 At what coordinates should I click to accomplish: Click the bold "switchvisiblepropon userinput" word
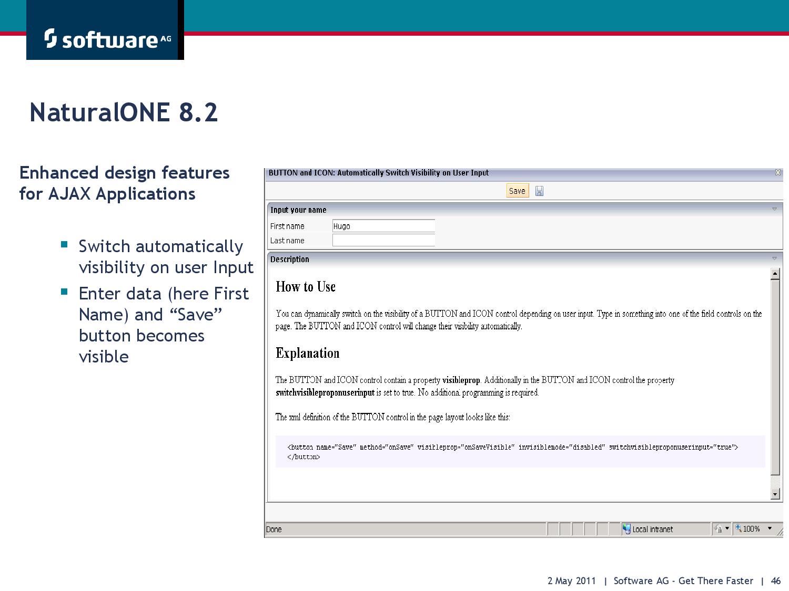pos(325,392)
